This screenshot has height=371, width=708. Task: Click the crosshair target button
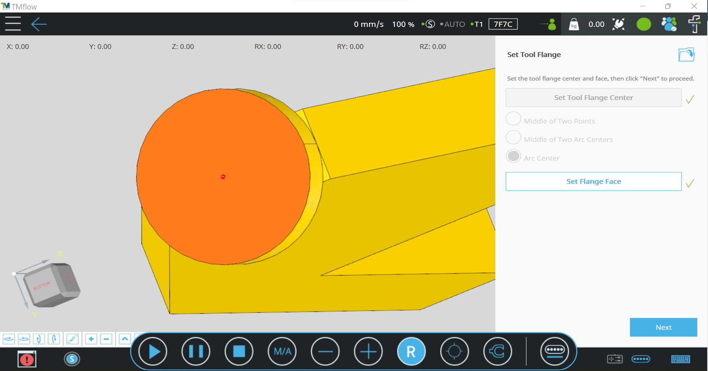click(454, 352)
